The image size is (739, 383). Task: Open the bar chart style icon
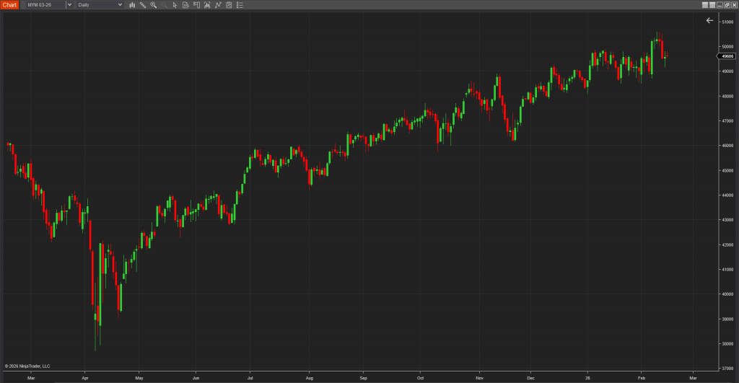tap(132, 5)
